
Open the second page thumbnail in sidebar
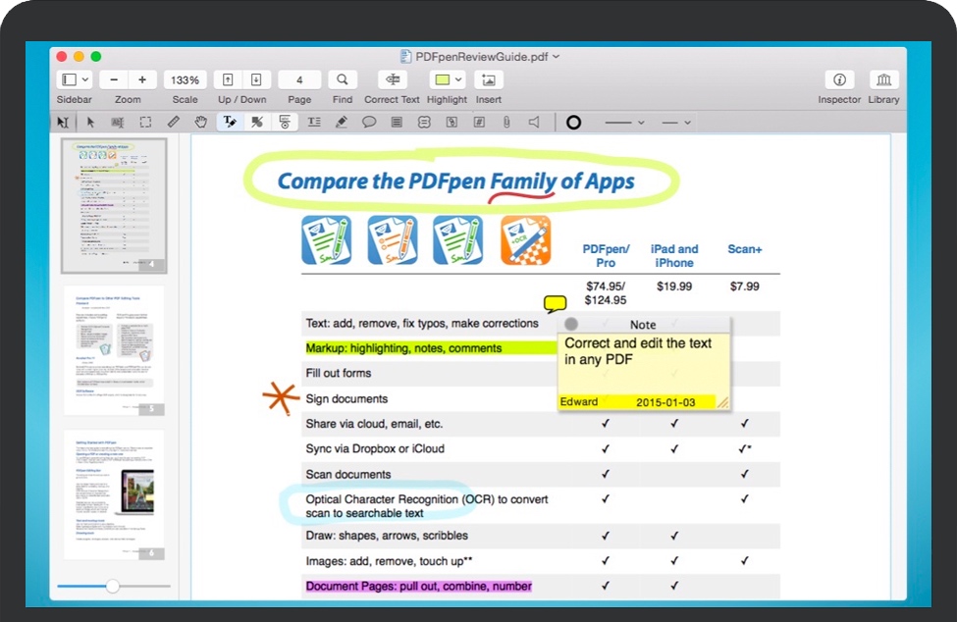[x=114, y=350]
